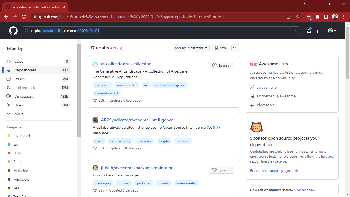The image size is (350, 197).
Task: Open the plus create-new menu
Action: pos(319,31)
